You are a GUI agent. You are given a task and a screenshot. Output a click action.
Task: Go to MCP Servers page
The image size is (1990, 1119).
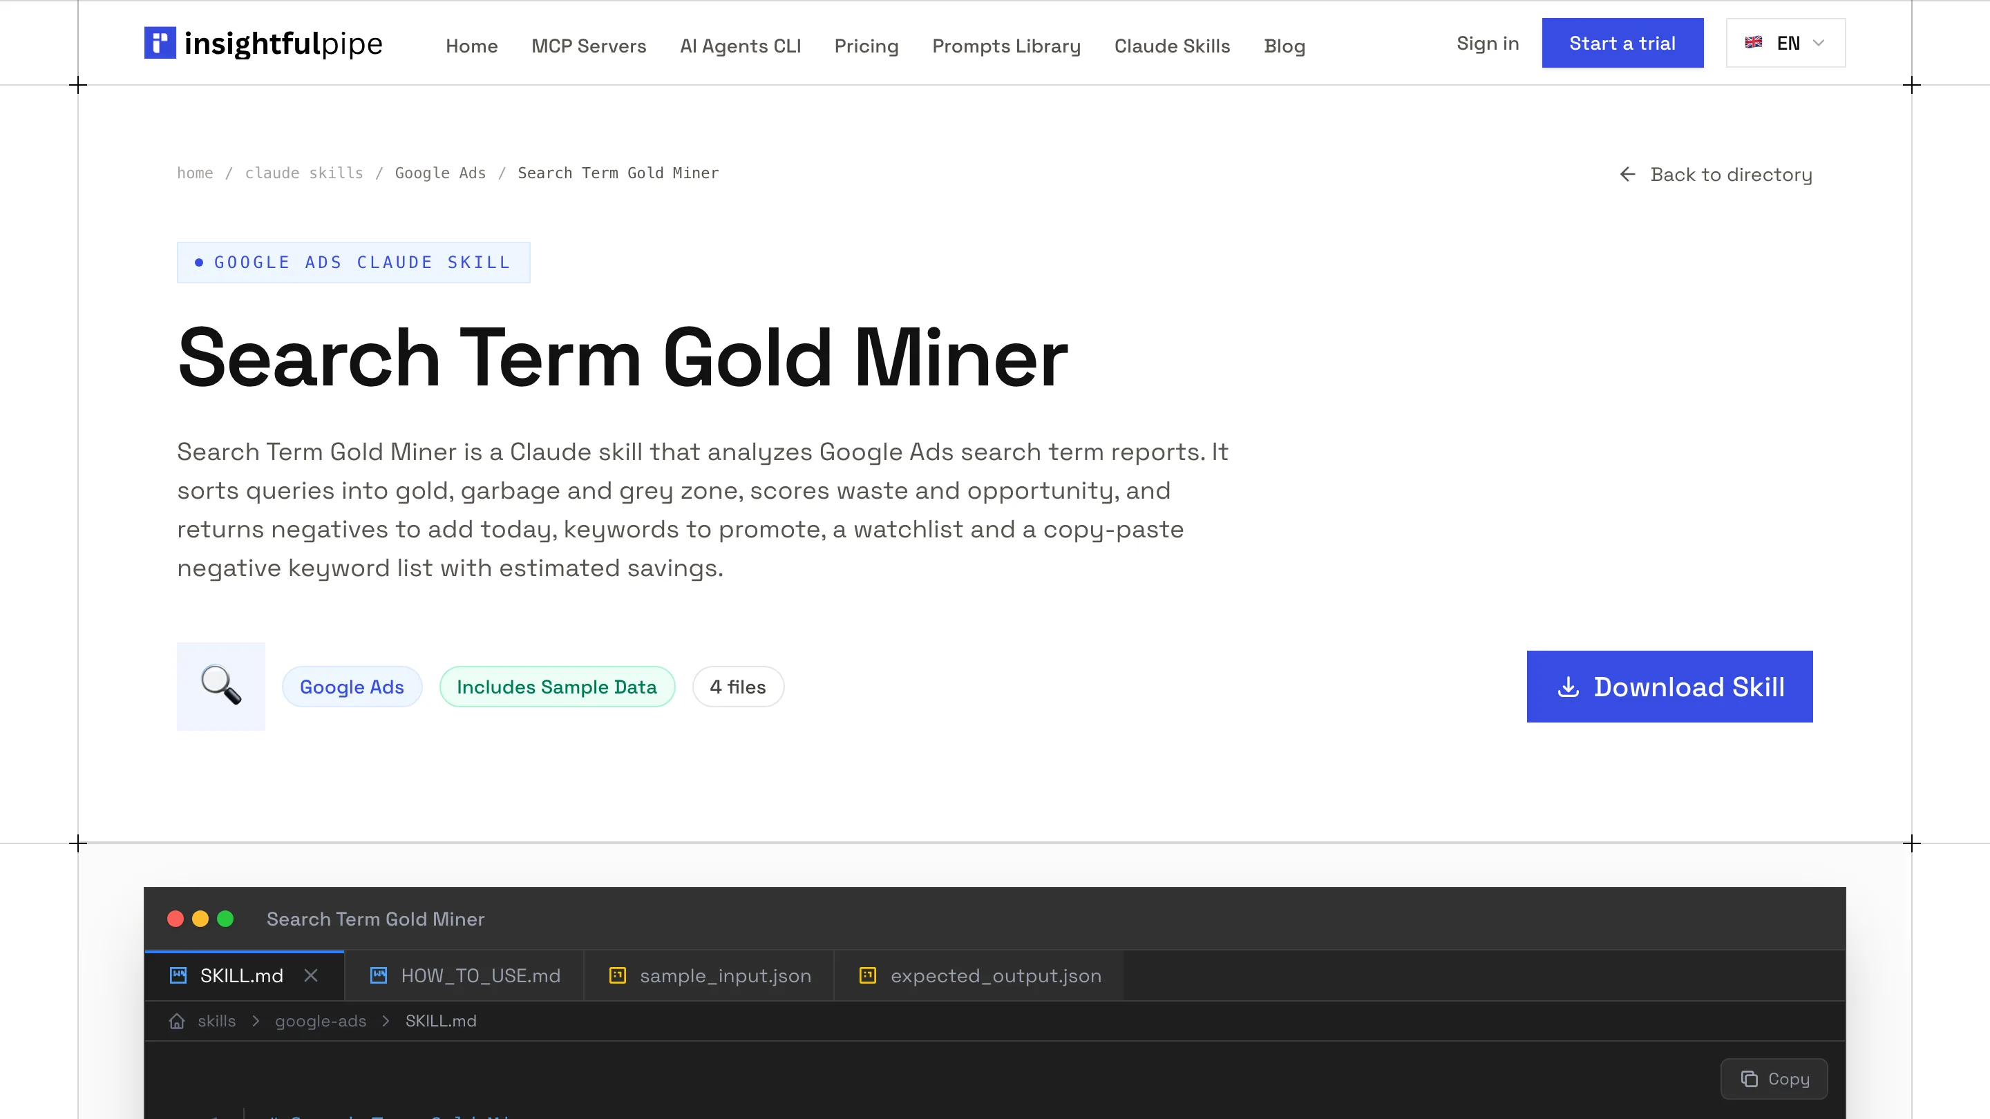(x=589, y=46)
